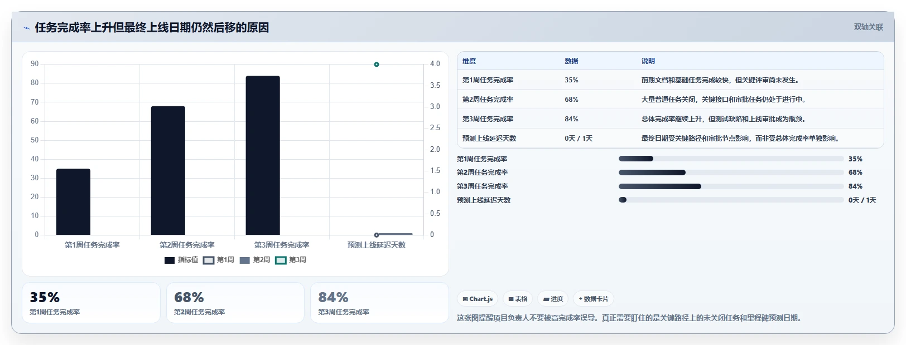906x345 pixels.
Task: Click progress list label 预测上线延迟天数
Action: click(484, 200)
